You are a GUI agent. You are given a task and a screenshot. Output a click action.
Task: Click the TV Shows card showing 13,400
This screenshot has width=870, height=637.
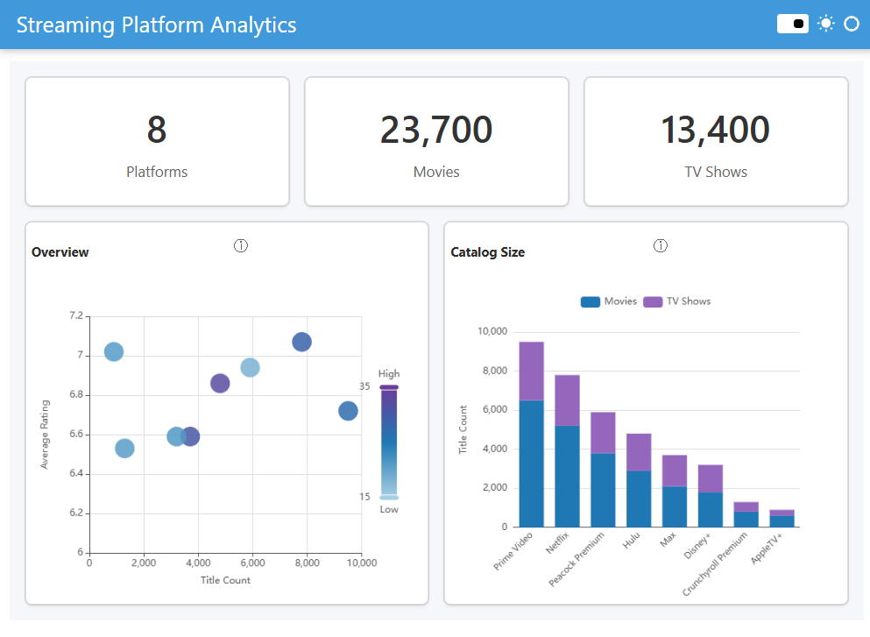pos(715,141)
